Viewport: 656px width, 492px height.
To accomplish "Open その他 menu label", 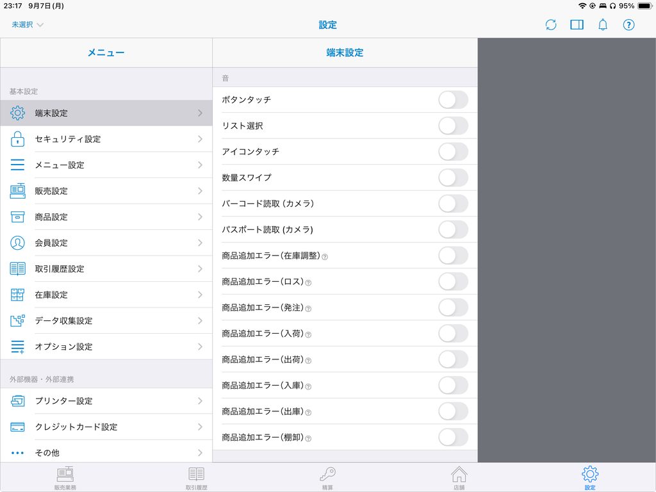I will point(47,453).
